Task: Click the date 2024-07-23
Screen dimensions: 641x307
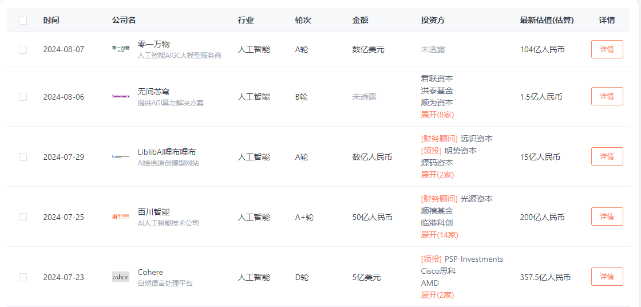Action: tap(64, 277)
